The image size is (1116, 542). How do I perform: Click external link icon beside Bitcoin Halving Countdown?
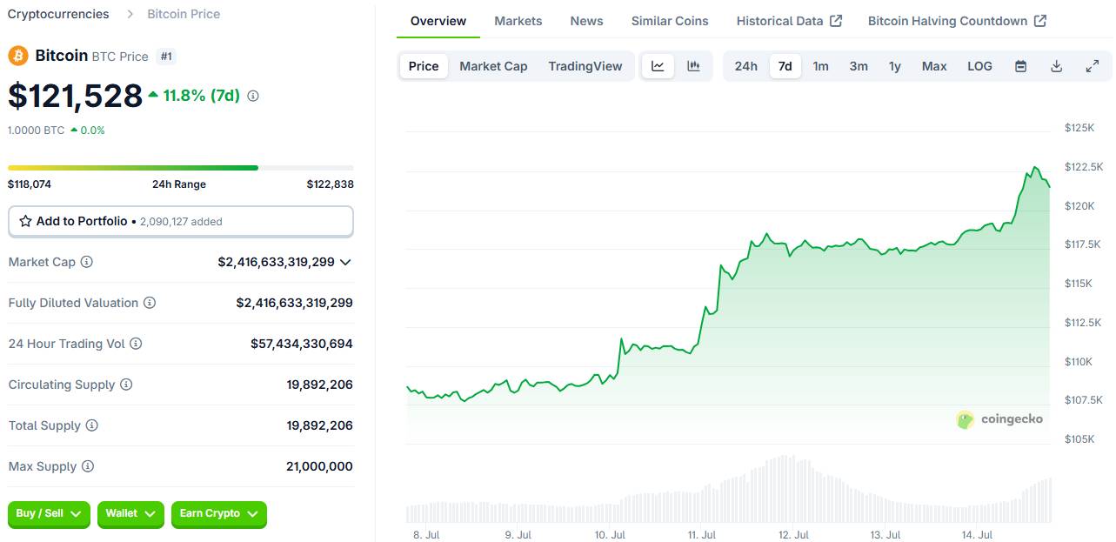pyautogui.click(x=1040, y=21)
